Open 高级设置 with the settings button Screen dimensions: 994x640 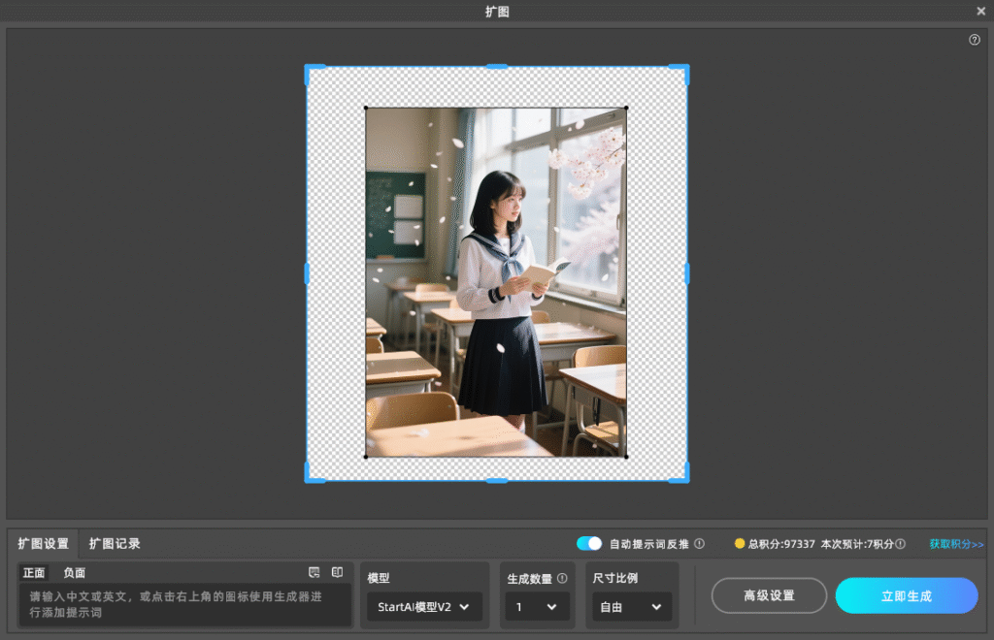768,595
